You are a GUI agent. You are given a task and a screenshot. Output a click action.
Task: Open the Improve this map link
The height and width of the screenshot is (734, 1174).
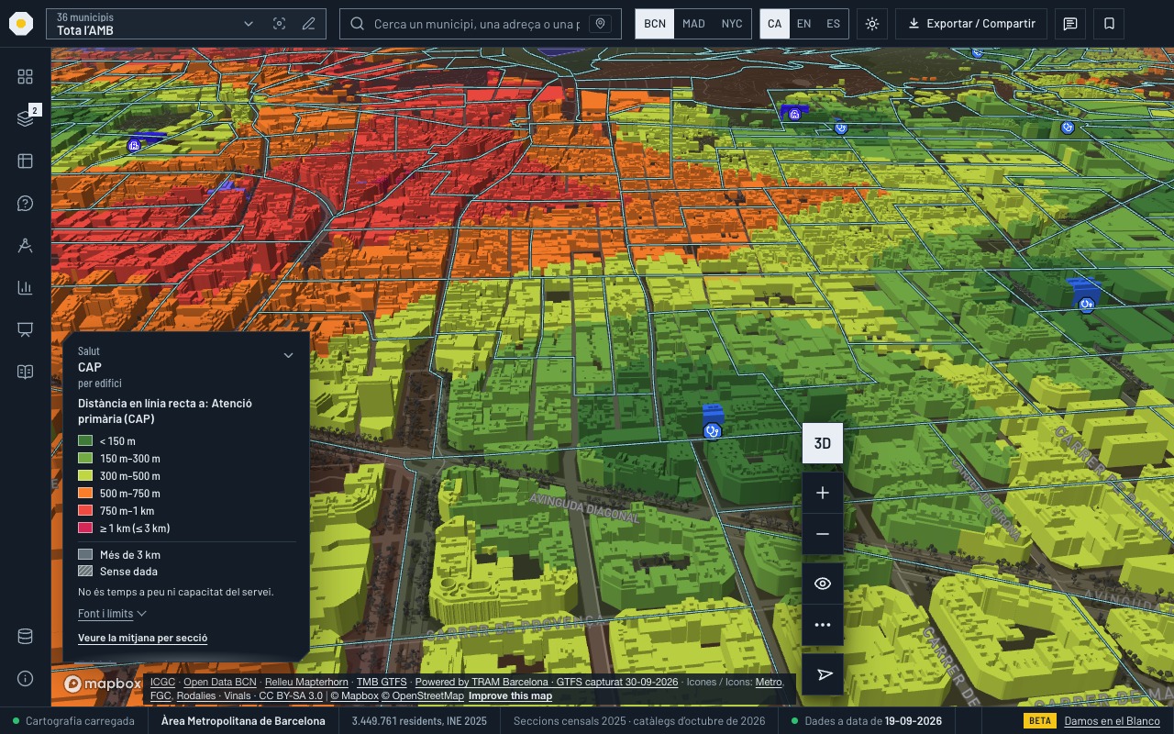pyautogui.click(x=510, y=695)
